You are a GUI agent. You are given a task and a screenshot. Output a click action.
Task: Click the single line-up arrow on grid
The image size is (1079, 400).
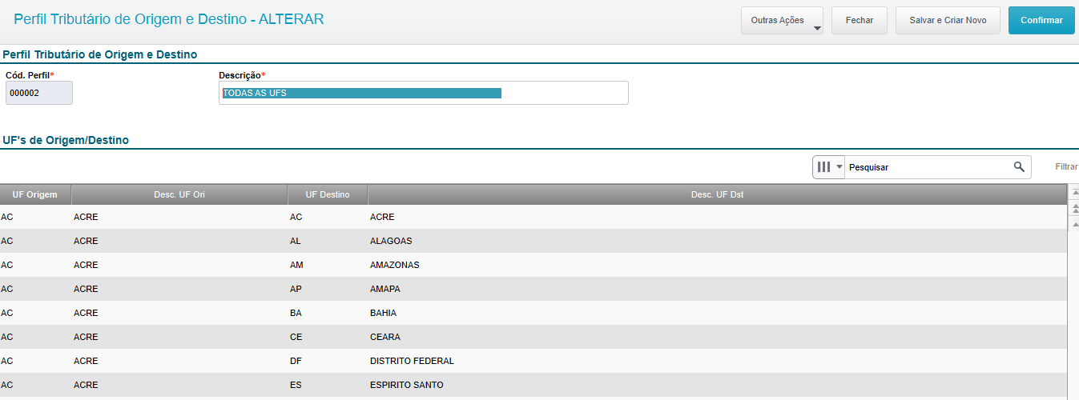[x=1074, y=223]
